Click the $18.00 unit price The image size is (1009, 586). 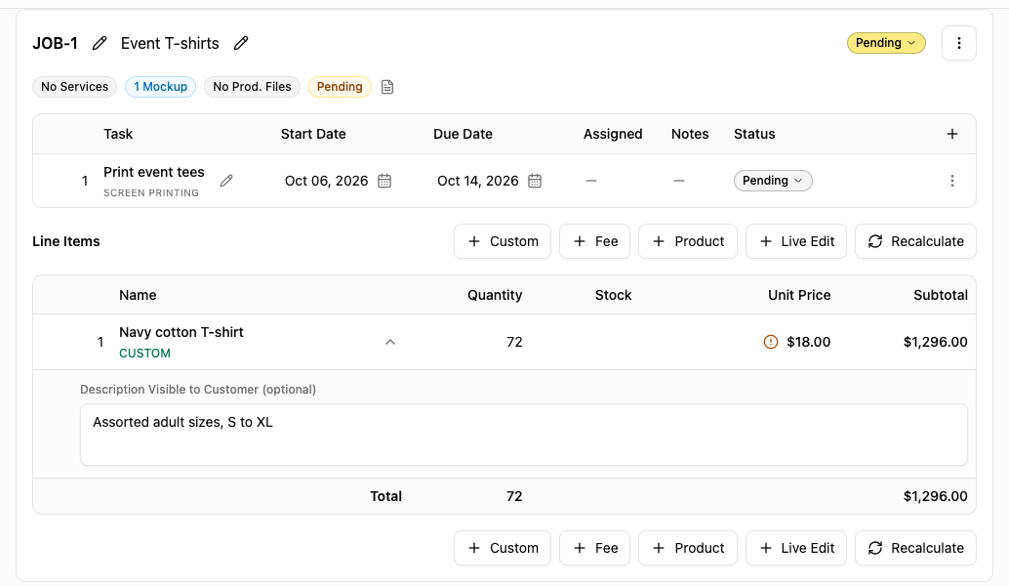tap(808, 342)
